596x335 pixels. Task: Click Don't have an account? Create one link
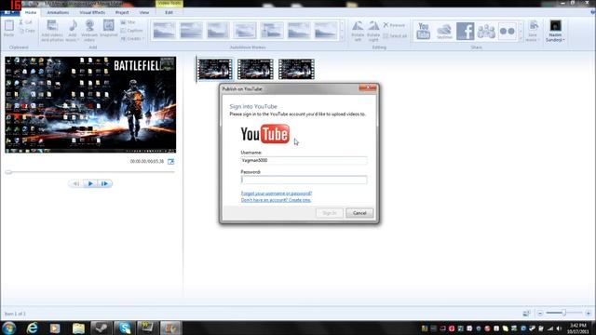pyautogui.click(x=276, y=200)
